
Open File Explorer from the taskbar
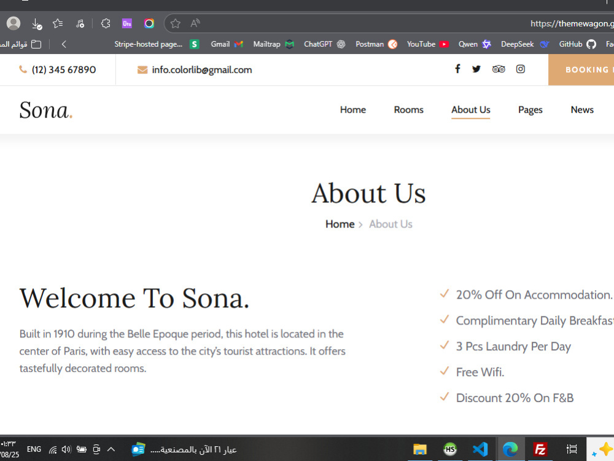point(420,449)
